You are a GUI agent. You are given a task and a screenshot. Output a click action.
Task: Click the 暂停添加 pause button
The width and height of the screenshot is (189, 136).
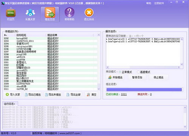[x=137, y=77]
